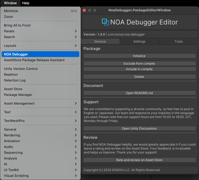This screenshot has height=180, width=199.
Task: Expand the Rendering submenu
Action: coord(40,135)
